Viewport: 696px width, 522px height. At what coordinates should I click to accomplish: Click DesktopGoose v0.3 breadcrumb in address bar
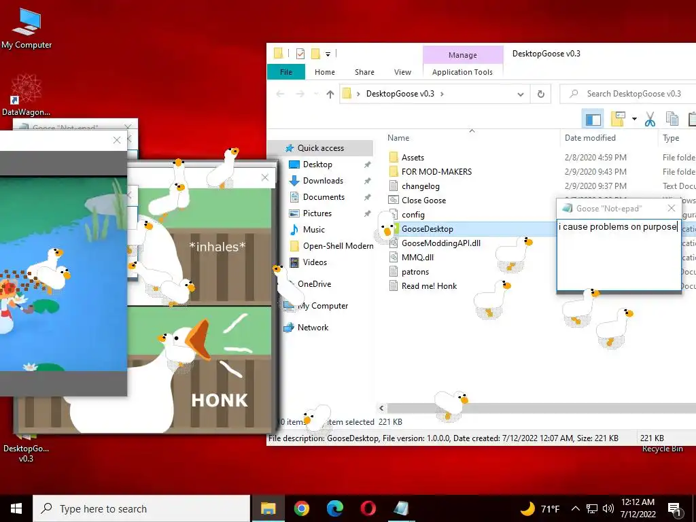(x=400, y=94)
